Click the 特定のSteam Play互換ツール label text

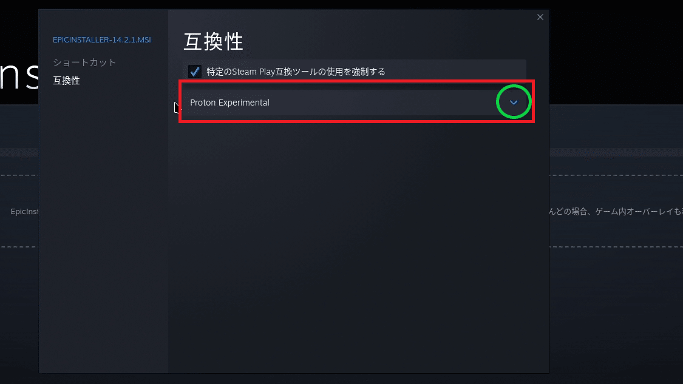[296, 72]
